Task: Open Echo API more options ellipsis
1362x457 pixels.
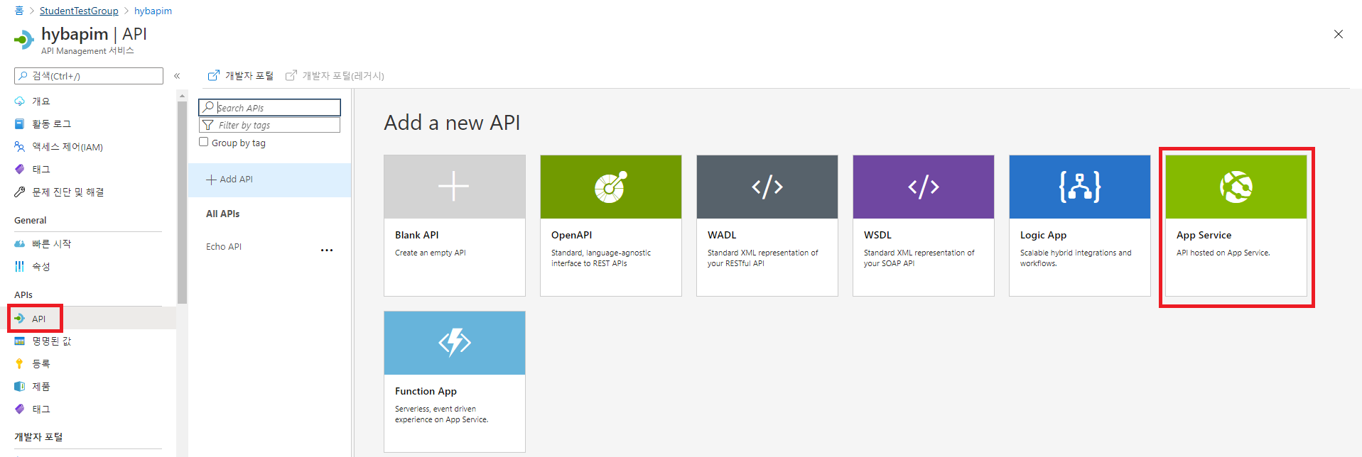Action: [x=327, y=250]
